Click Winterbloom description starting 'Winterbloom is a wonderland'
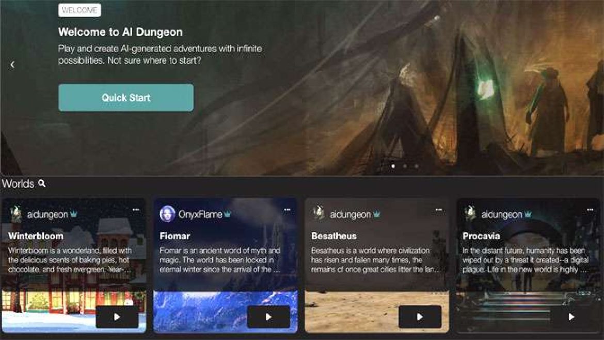The image size is (604, 340). [70, 260]
